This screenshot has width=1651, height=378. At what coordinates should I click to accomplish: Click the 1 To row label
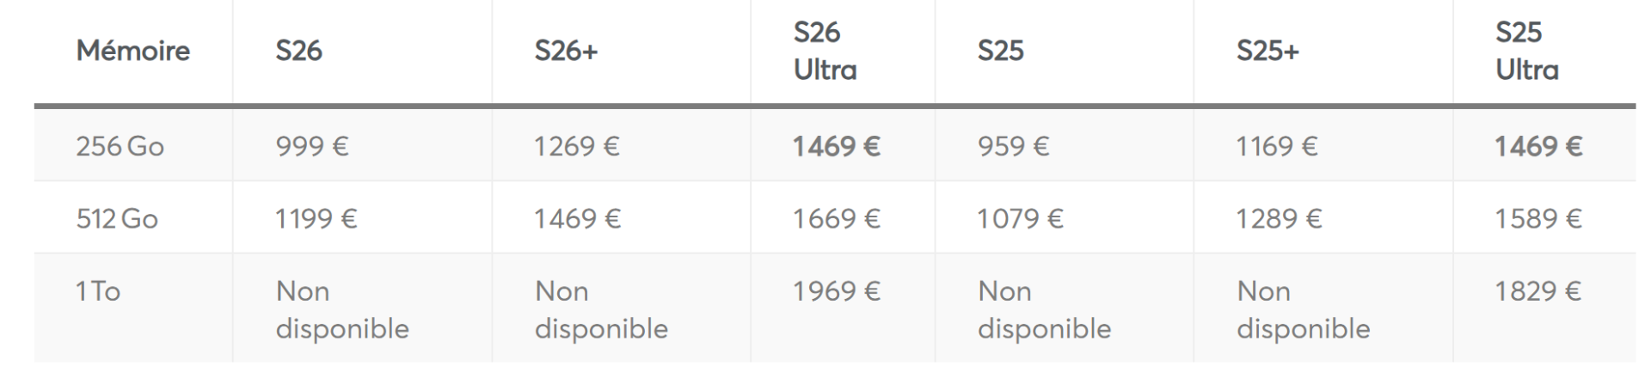98,291
